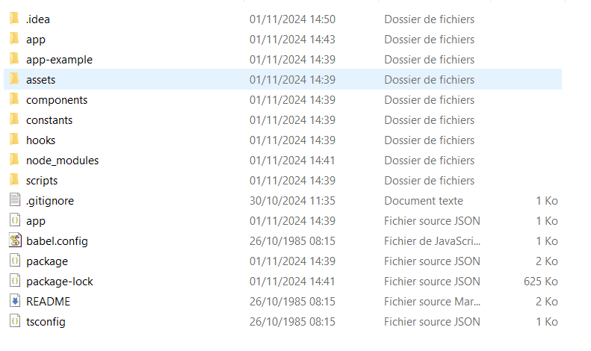Image resolution: width=591 pixels, height=351 pixels.
Task: Click the .gitignore Document texte type
Action: pos(424,201)
